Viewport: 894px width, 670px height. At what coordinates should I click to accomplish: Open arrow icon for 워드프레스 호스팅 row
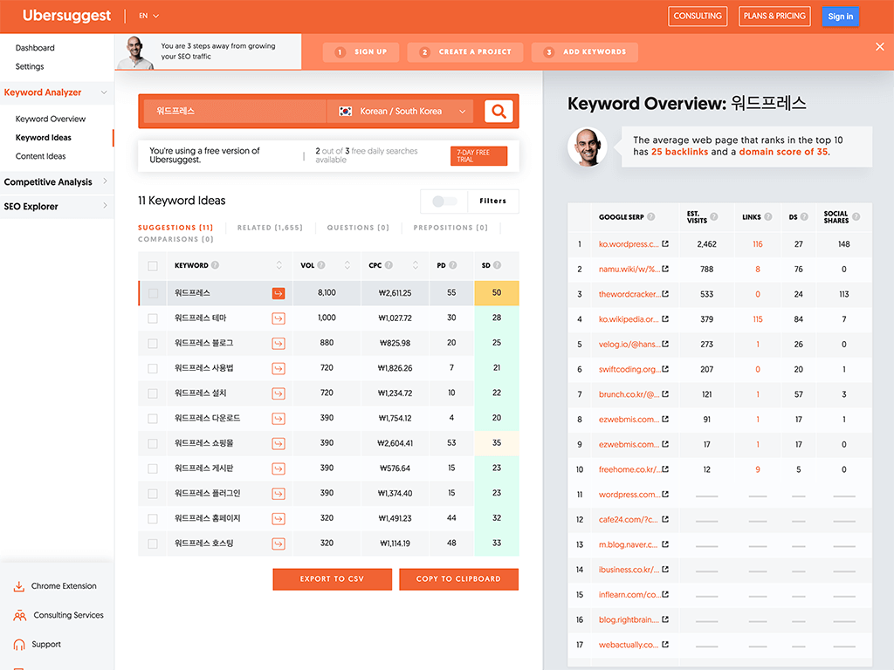279,544
